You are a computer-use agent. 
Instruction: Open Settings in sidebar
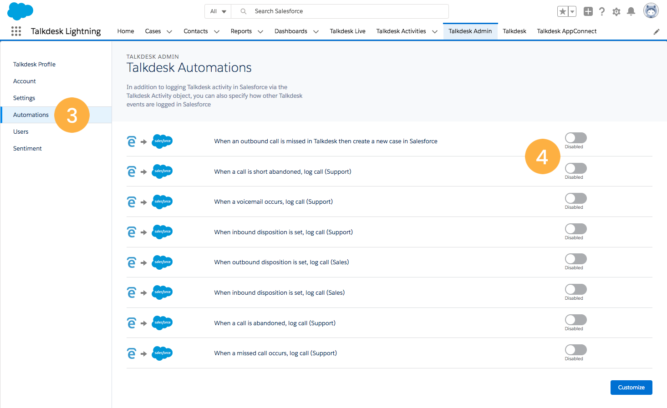pos(24,98)
